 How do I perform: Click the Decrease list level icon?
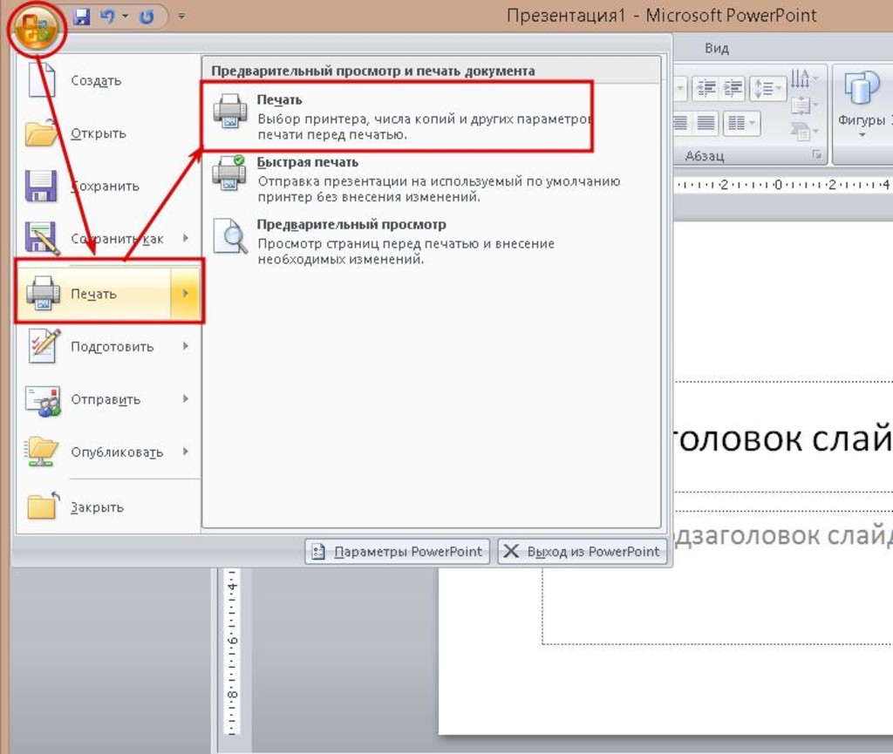coord(706,88)
